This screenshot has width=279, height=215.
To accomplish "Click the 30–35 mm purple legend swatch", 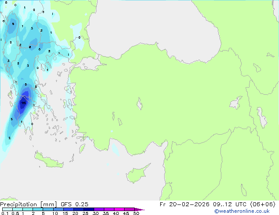I will tap(99, 209).
